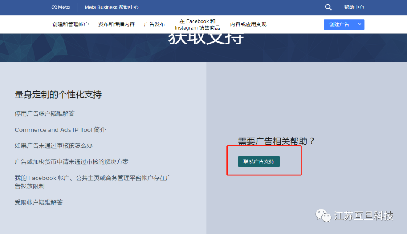Viewport: 407px width, 234px height.
Task: Click the Meta Business 帮助中心 title
Action: [x=112, y=7]
